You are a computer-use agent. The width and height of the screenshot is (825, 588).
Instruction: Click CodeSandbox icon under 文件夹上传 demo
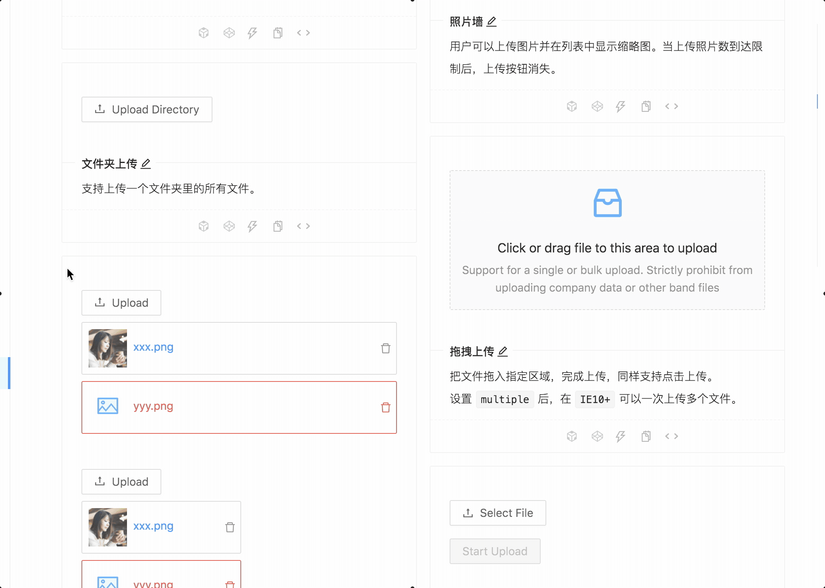[x=204, y=226]
